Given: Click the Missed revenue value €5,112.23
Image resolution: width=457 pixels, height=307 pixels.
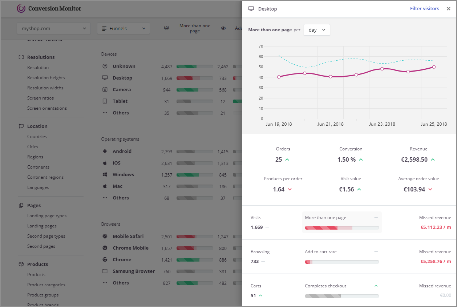Looking at the screenshot, I should click(x=436, y=227).
